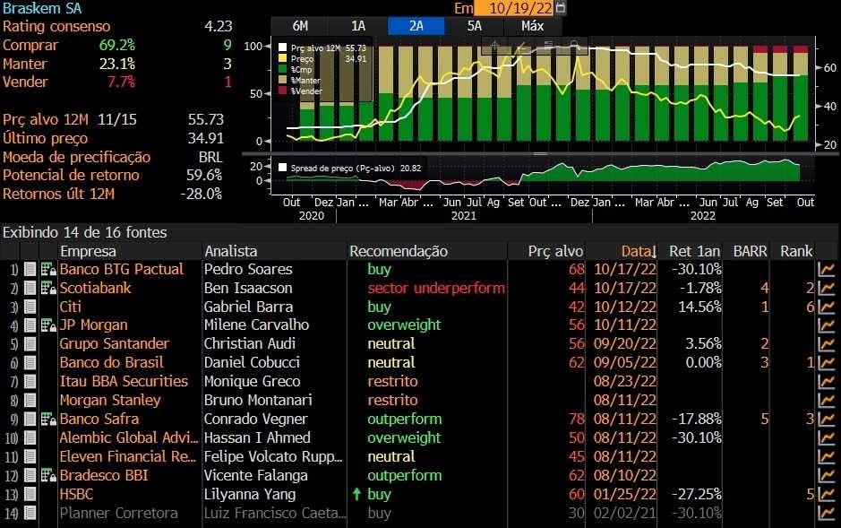Click analyst name Milene Carvalho
Image resolution: width=841 pixels, height=528 pixels.
pyautogui.click(x=256, y=325)
